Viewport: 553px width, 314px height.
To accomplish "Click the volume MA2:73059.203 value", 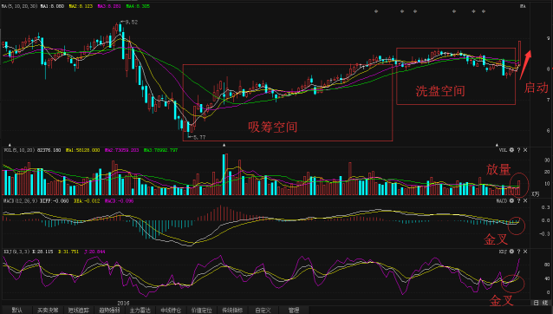I will click(121, 150).
